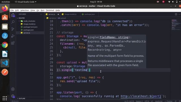Open Help from the dock
Image resolution: width=181 pixels, height=102 pixels.
[x=5, y=36]
